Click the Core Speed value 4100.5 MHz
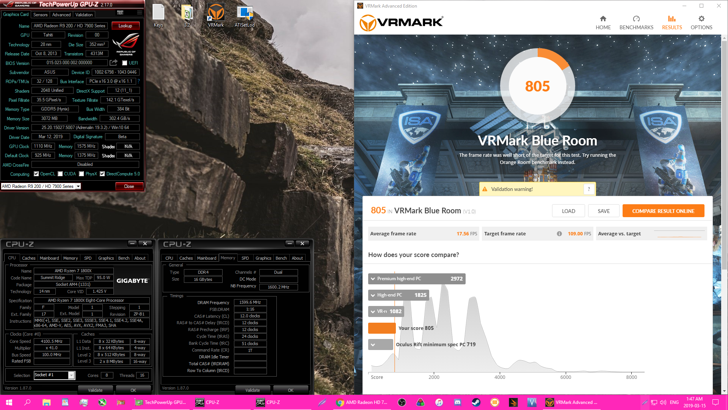The width and height of the screenshot is (728, 410). (x=52, y=341)
